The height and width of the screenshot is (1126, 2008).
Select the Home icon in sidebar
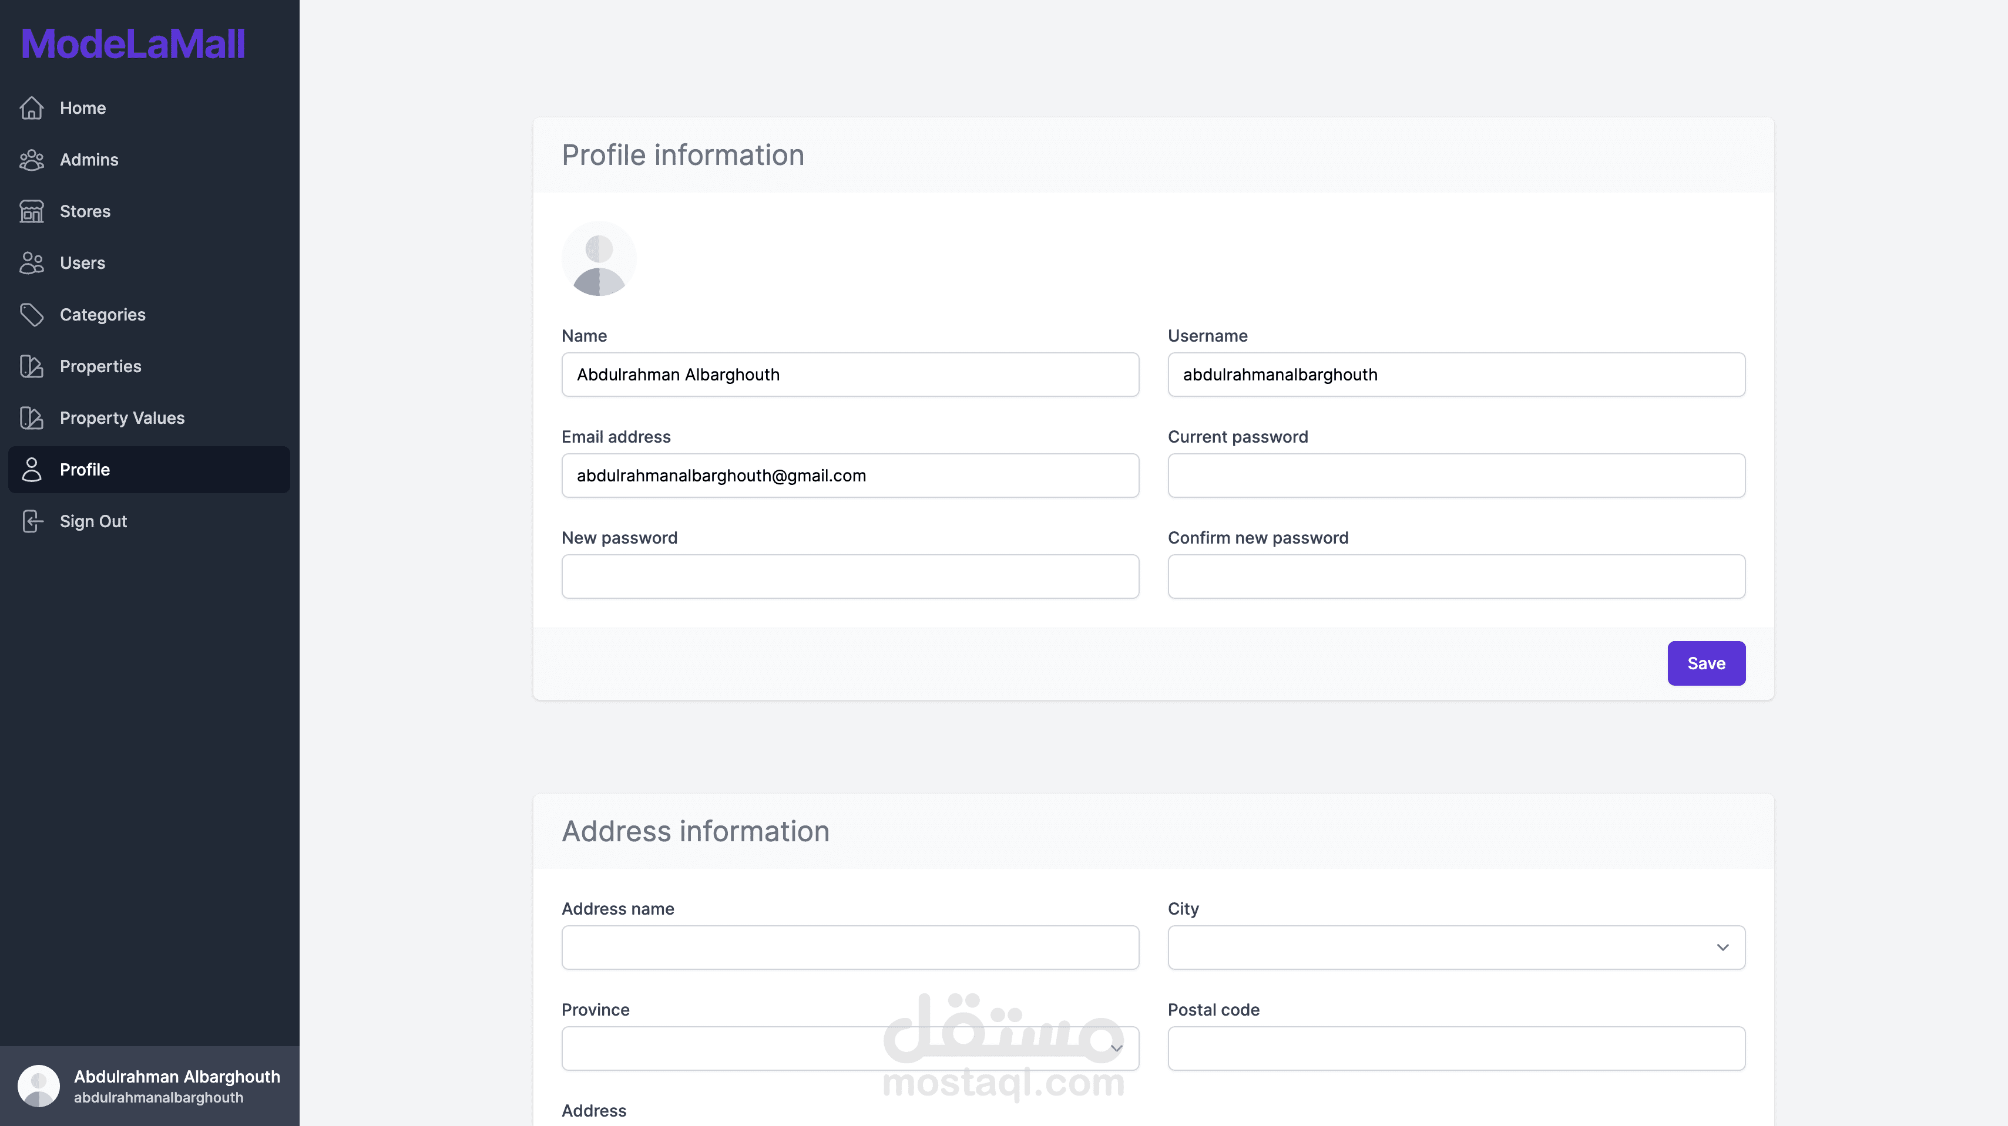32,108
